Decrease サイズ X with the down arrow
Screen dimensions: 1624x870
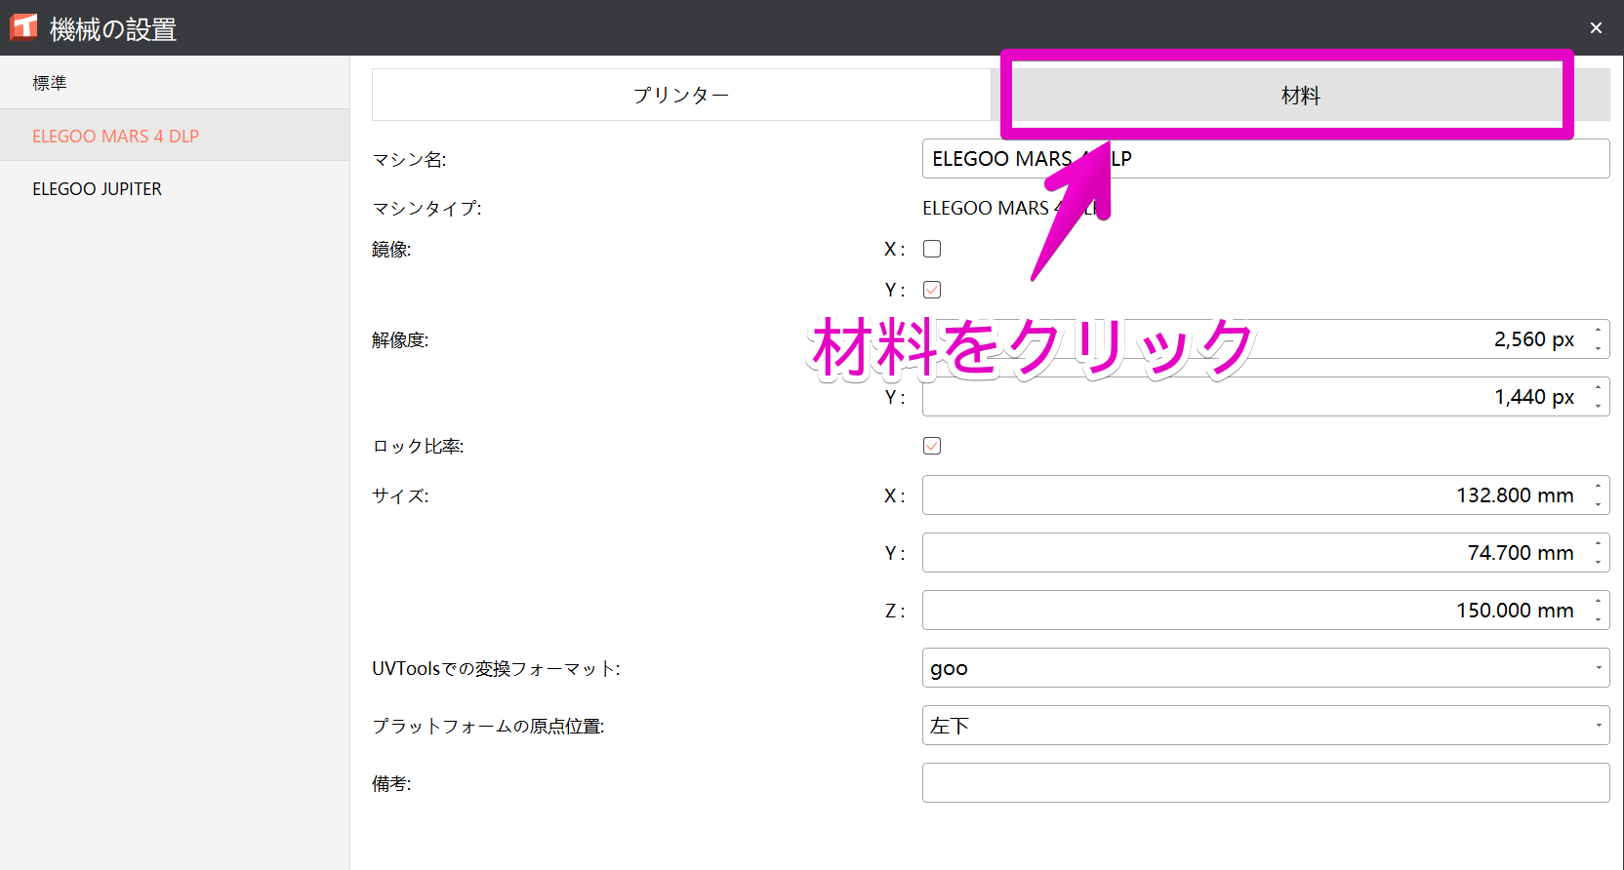click(x=1598, y=504)
